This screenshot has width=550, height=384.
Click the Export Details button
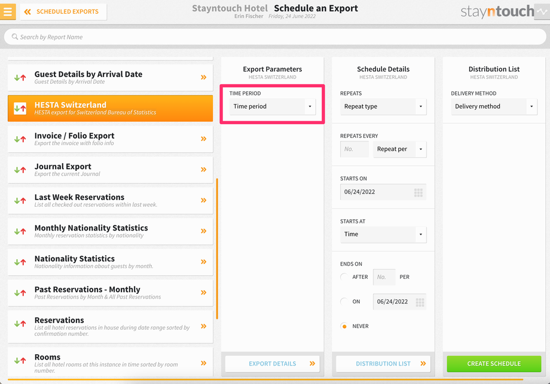point(273,364)
